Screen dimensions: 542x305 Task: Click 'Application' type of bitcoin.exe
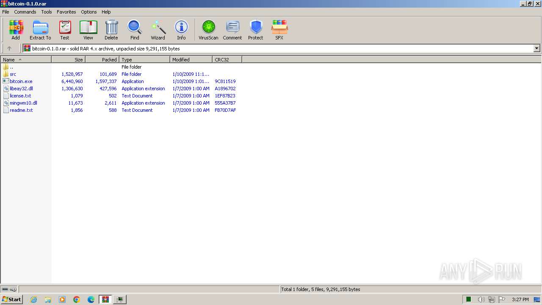133,81
